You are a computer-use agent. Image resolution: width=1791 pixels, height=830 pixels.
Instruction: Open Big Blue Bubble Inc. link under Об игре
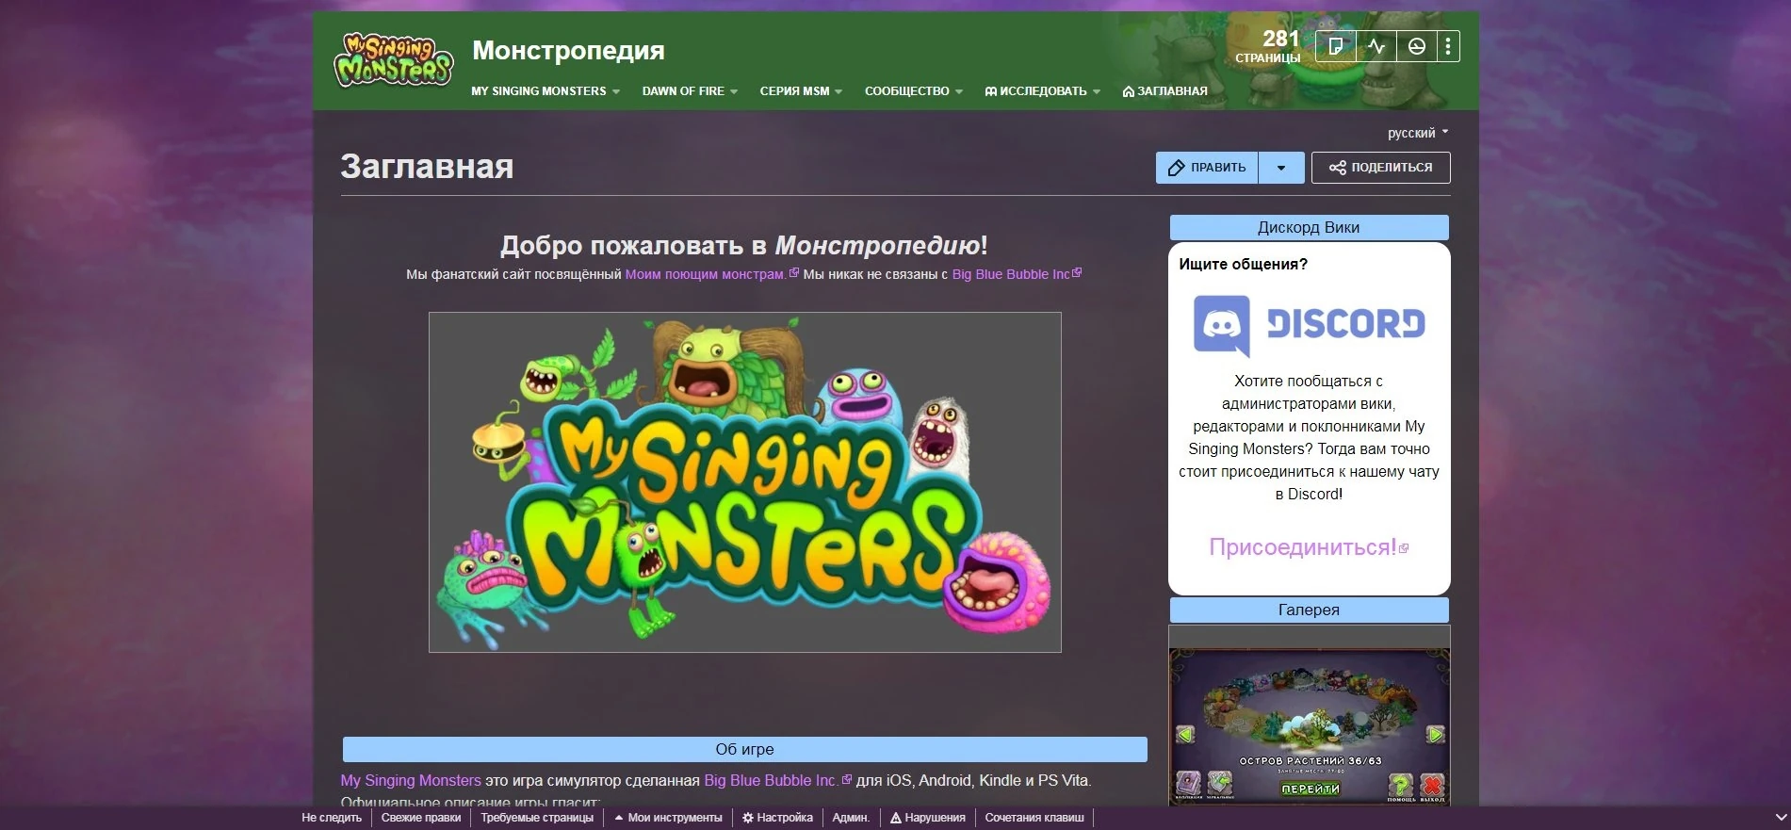777,781
